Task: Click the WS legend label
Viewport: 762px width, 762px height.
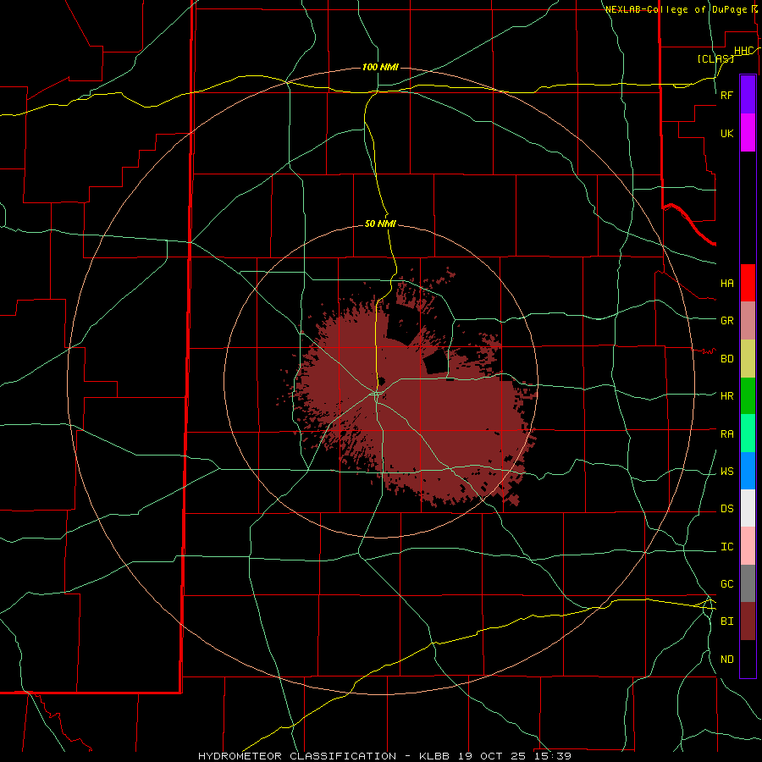Action: 727,472
